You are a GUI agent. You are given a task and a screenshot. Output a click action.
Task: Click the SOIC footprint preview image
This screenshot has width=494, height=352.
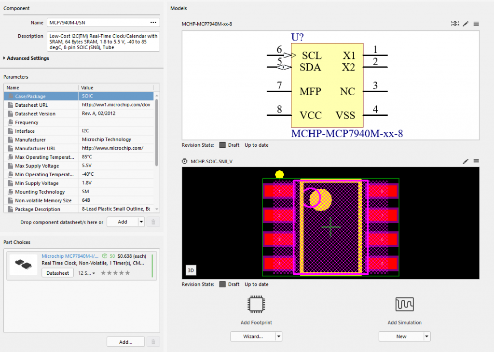(330, 223)
